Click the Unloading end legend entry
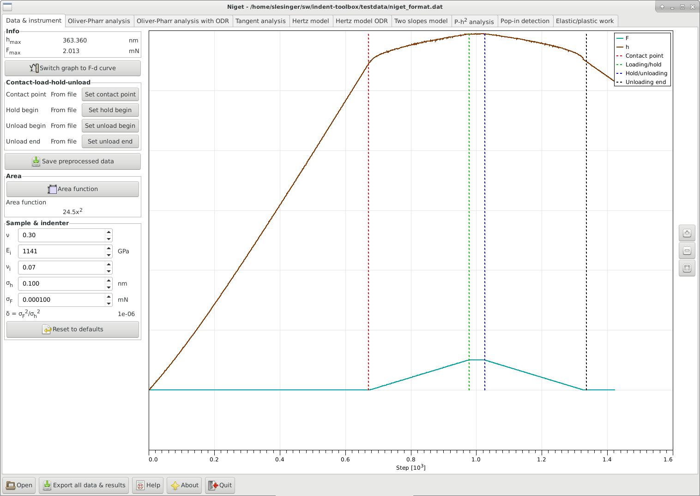 point(641,82)
